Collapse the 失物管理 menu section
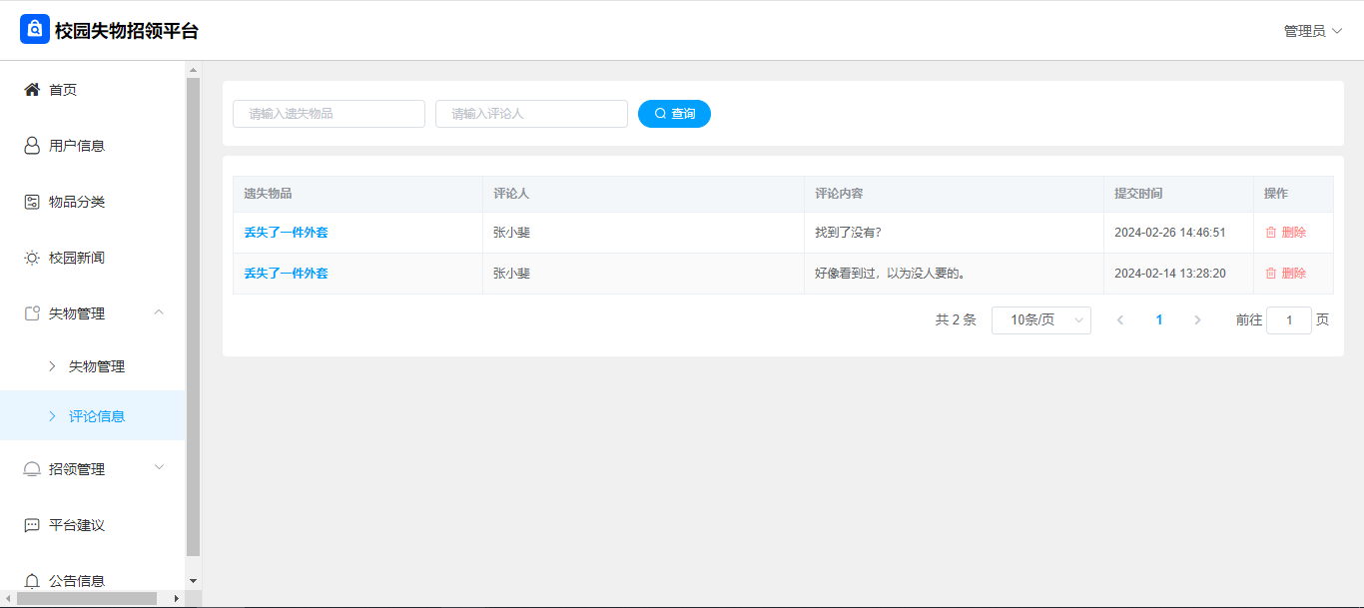Image resolution: width=1364 pixels, height=608 pixels. [x=159, y=313]
